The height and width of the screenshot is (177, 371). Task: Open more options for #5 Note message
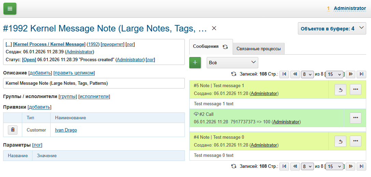coord(355,90)
